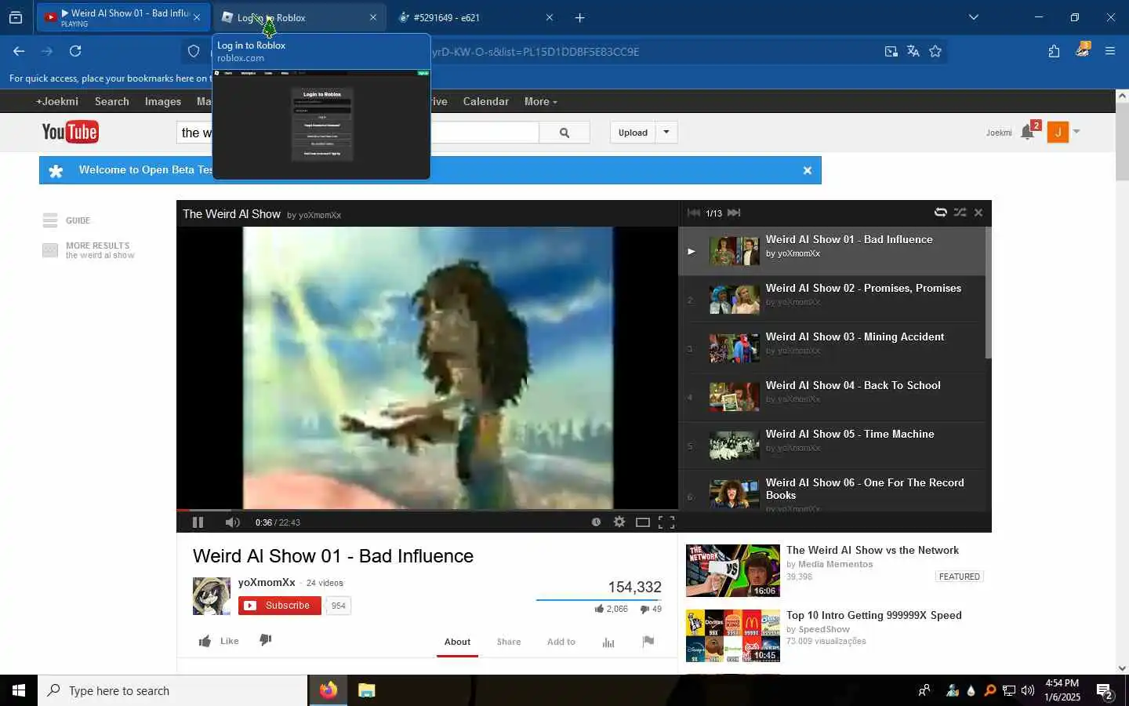This screenshot has width=1129, height=706.
Task: Click the playlist panel scrollbar
Action: [x=988, y=293]
